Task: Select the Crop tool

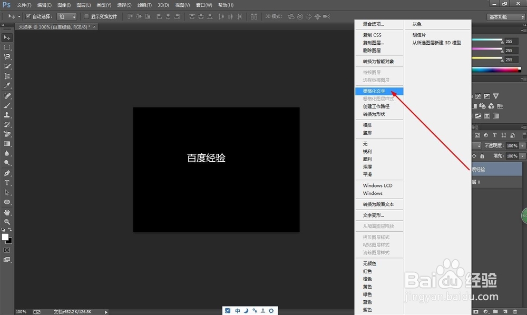Action: [7, 76]
